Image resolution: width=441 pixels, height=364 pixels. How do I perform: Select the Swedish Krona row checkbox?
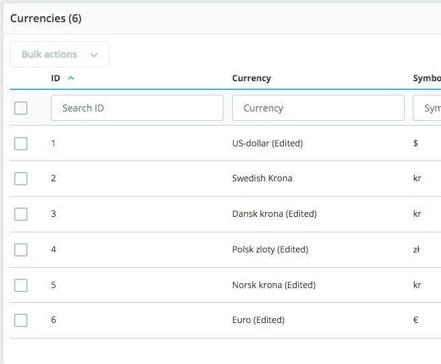pyautogui.click(x=21, y=179)
